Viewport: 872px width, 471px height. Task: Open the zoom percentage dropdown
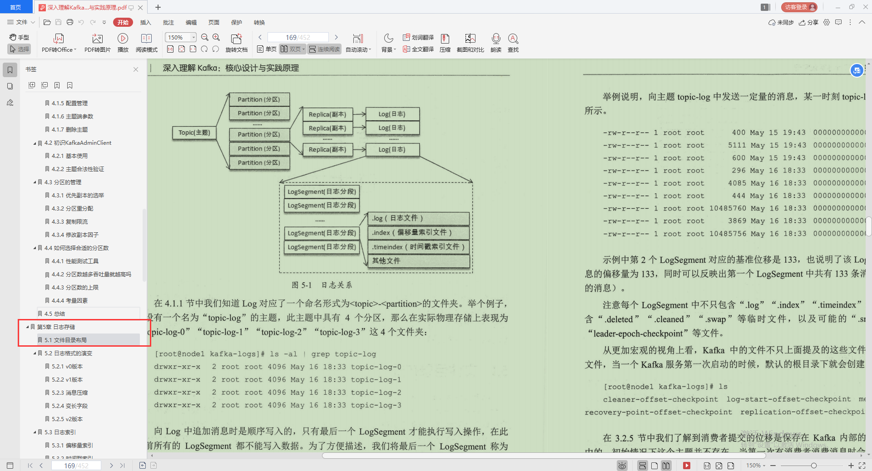tap(193, 37)
